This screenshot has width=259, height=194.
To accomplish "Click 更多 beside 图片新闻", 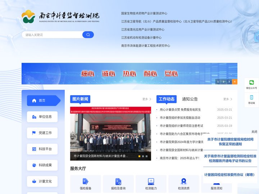I will click(147, 99).
